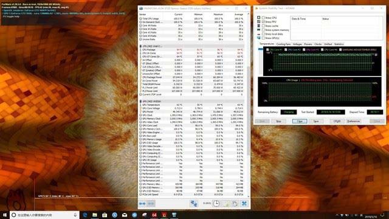Select the CPU Package Power row

coord(191,77)
